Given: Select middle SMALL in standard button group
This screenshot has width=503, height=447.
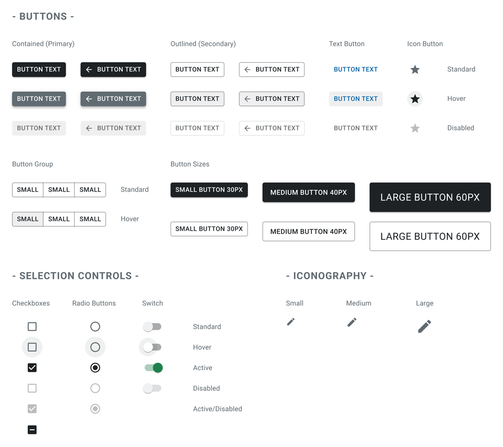Looking at the screenshot, I should click(59, 190).
